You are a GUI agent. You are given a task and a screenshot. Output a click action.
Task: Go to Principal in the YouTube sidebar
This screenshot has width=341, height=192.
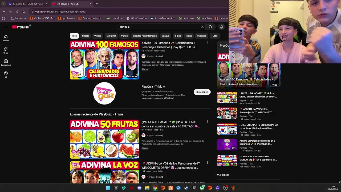pos(6,38)
